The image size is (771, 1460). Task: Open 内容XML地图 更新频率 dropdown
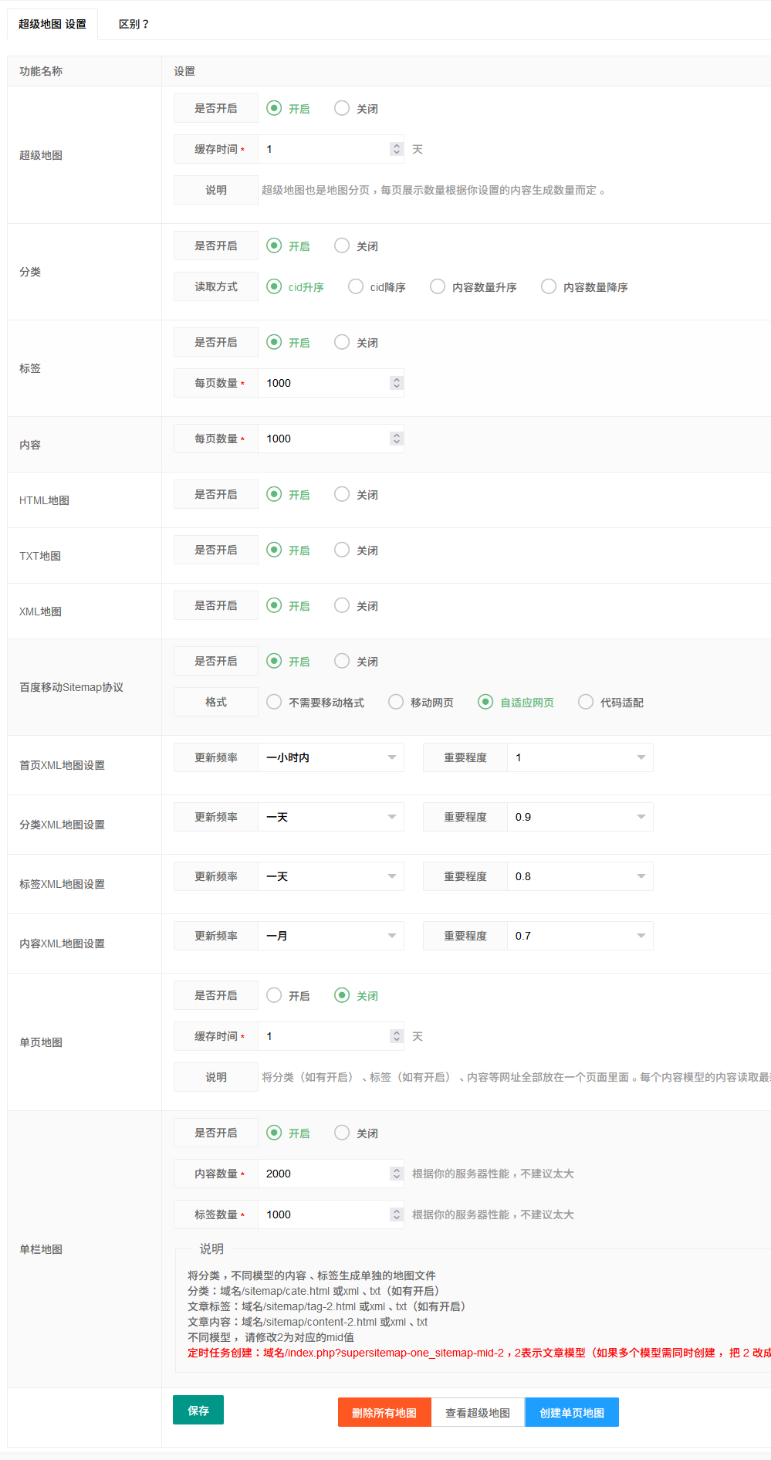click(330, 936)
